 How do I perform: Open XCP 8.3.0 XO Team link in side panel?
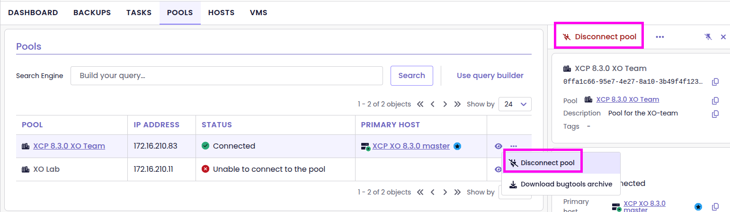pos(627,99)
